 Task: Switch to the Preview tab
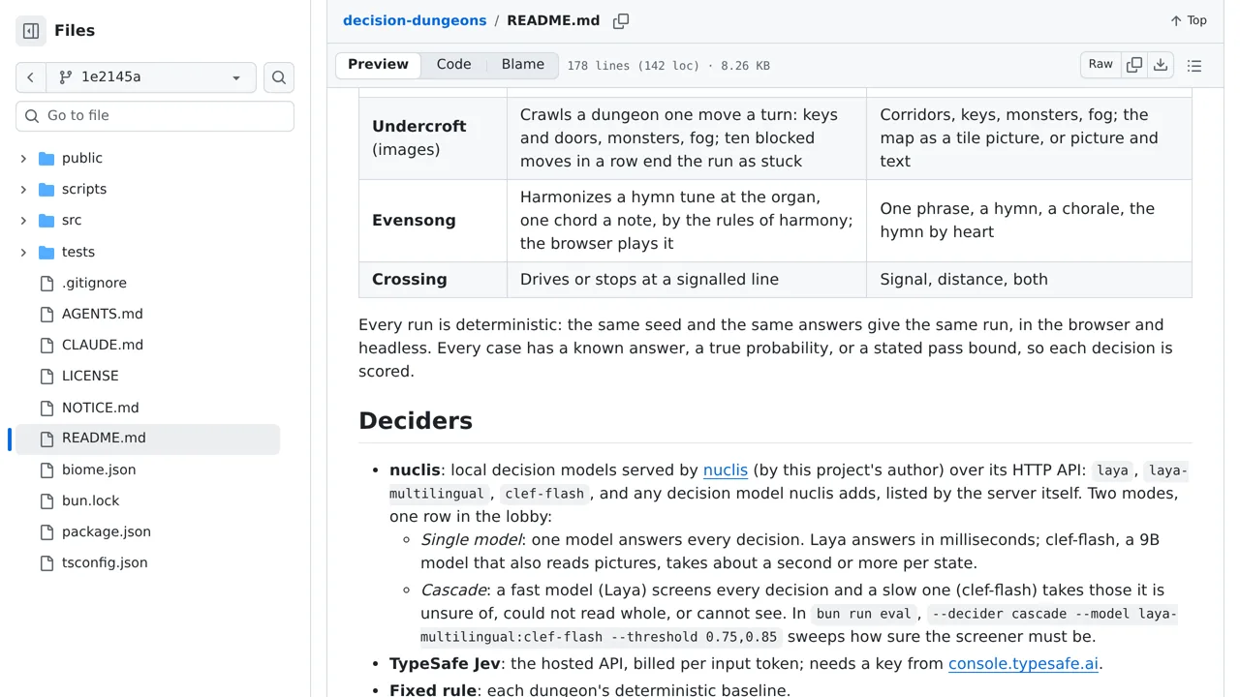(x=378, y=65)
